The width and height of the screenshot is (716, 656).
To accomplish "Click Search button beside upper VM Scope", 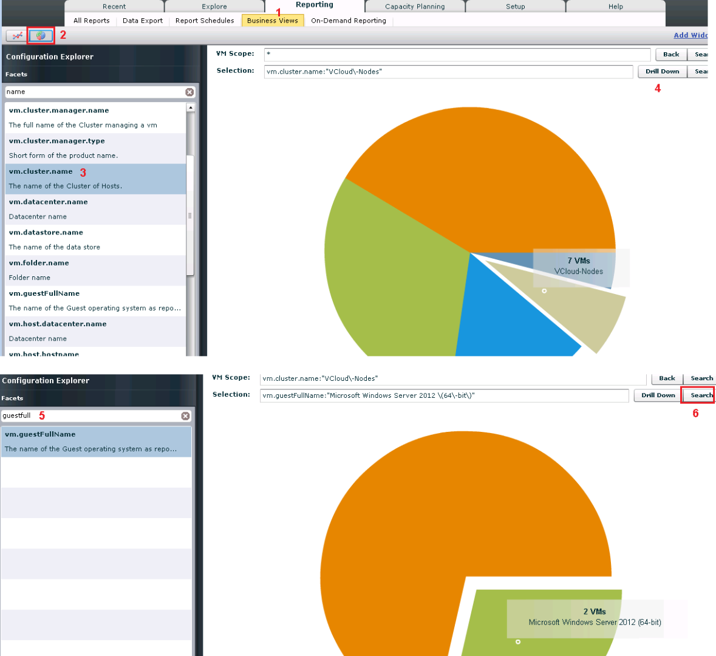I will tap(698, 54).
